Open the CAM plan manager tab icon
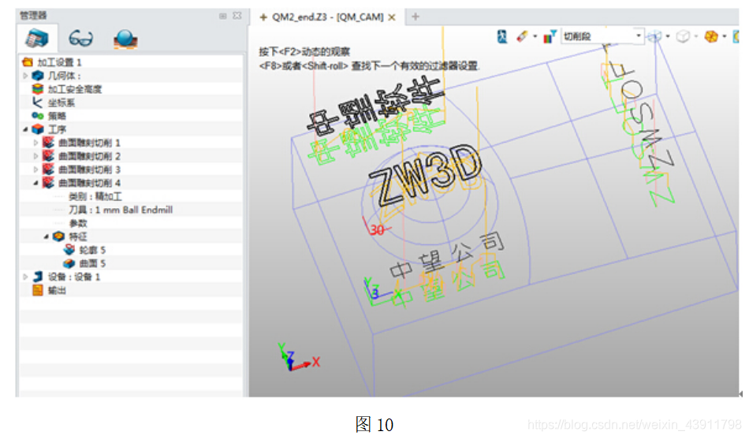Image resolution: width=749 pixels, height=439 pixels. 37,38
